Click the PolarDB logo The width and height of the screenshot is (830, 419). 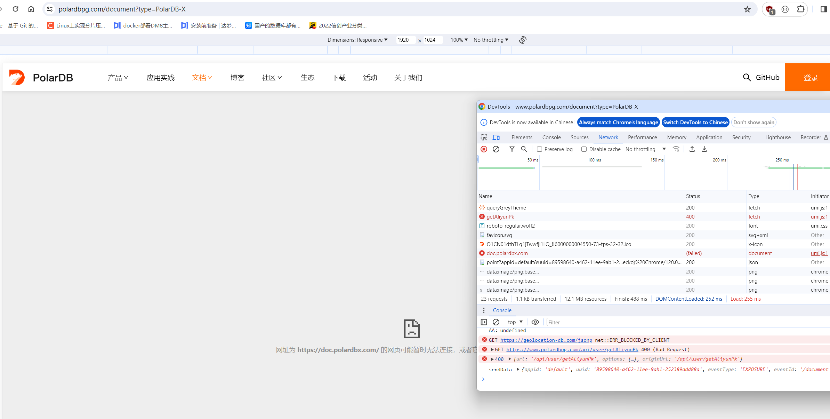[x=41, y=77]
